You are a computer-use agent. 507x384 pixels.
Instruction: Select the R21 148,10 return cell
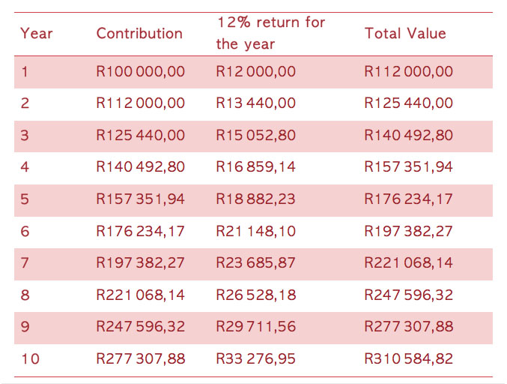click(255, 231)
